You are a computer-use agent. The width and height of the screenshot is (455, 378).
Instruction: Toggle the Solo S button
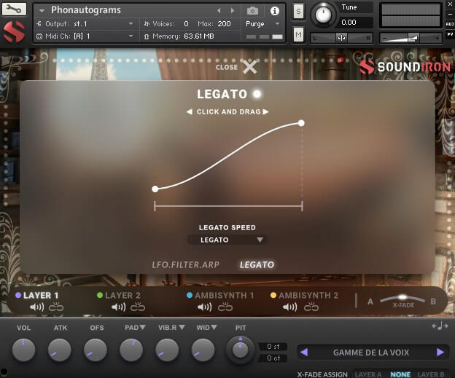coord(298,12)
